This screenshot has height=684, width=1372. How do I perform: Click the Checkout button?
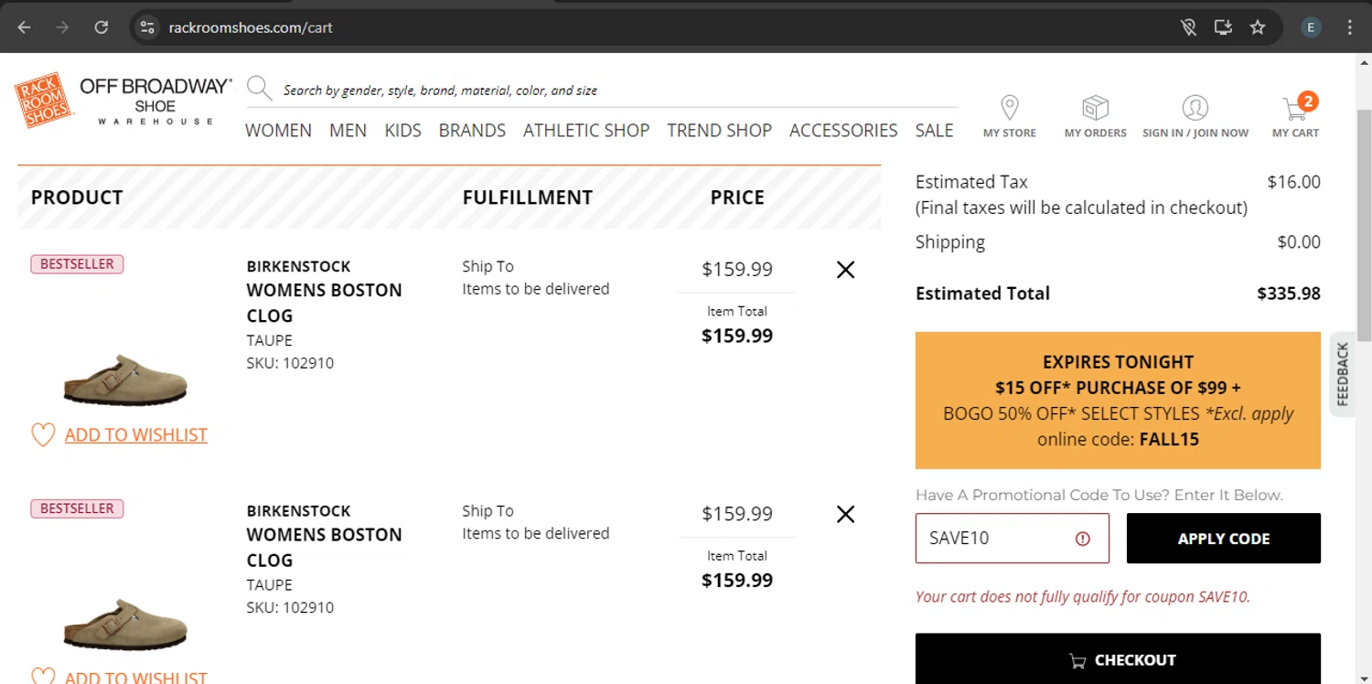[1118, 658]
